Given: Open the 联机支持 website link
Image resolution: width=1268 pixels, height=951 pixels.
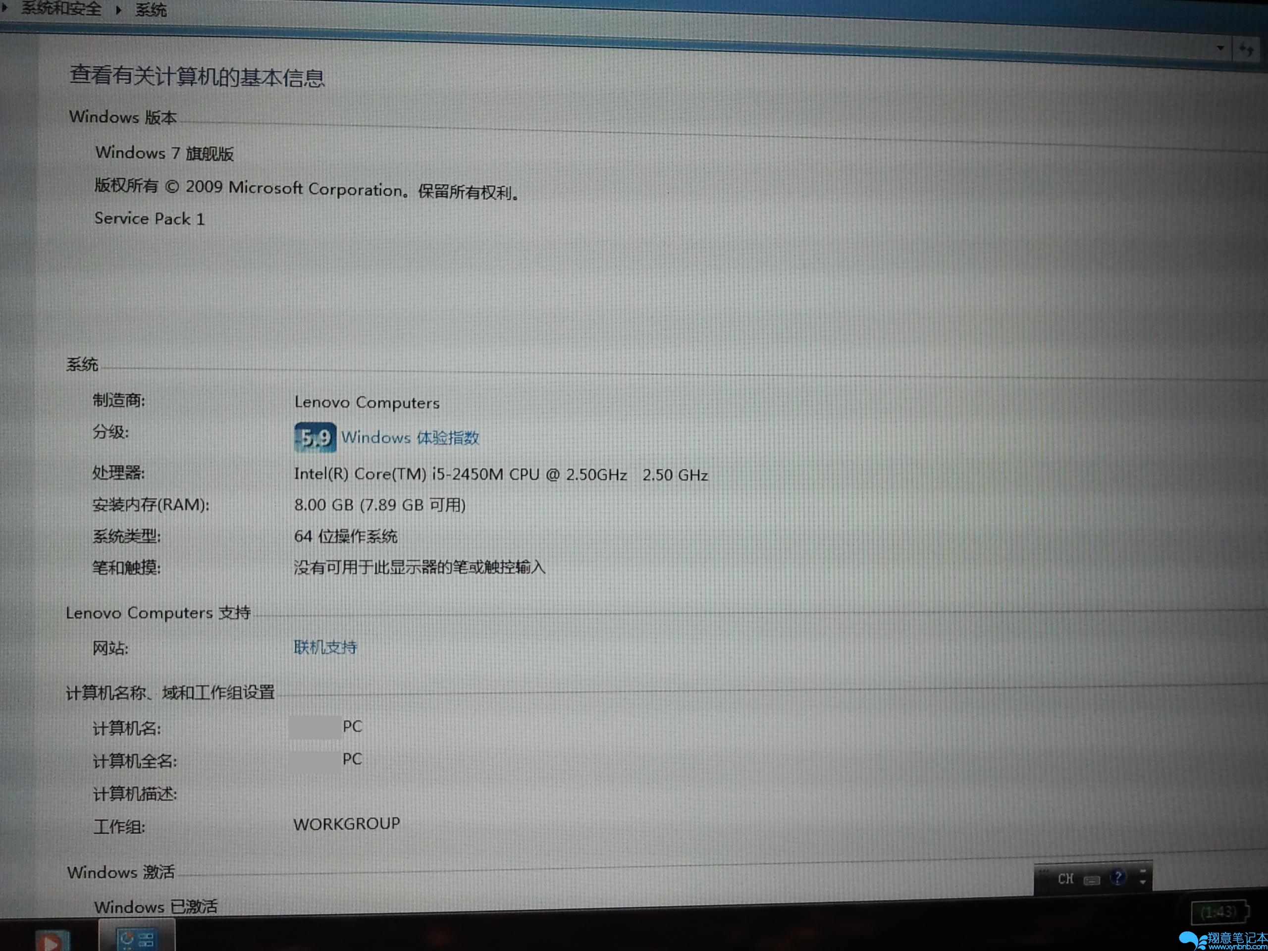Looking at the screenshot, I should pyautogui.click(x=325, y=647).
